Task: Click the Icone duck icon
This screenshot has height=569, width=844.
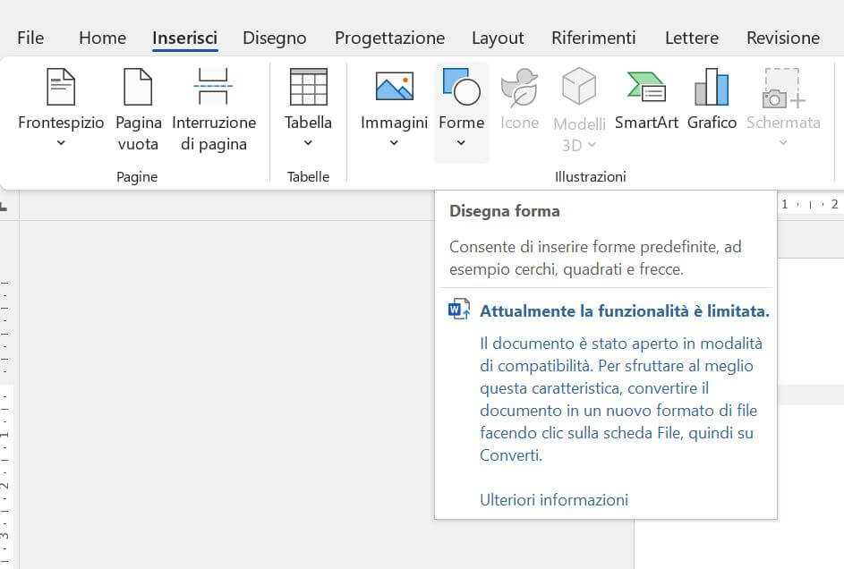Action: 519,88
